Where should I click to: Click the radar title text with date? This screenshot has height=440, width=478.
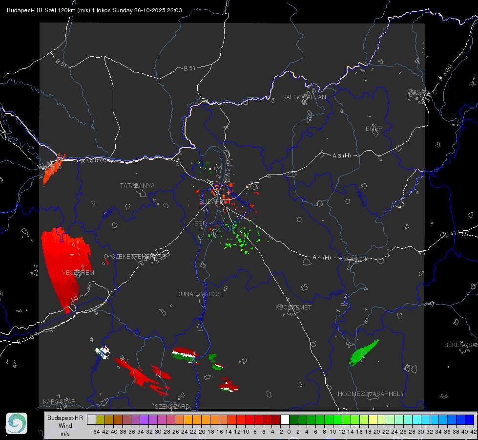[95, 10]
